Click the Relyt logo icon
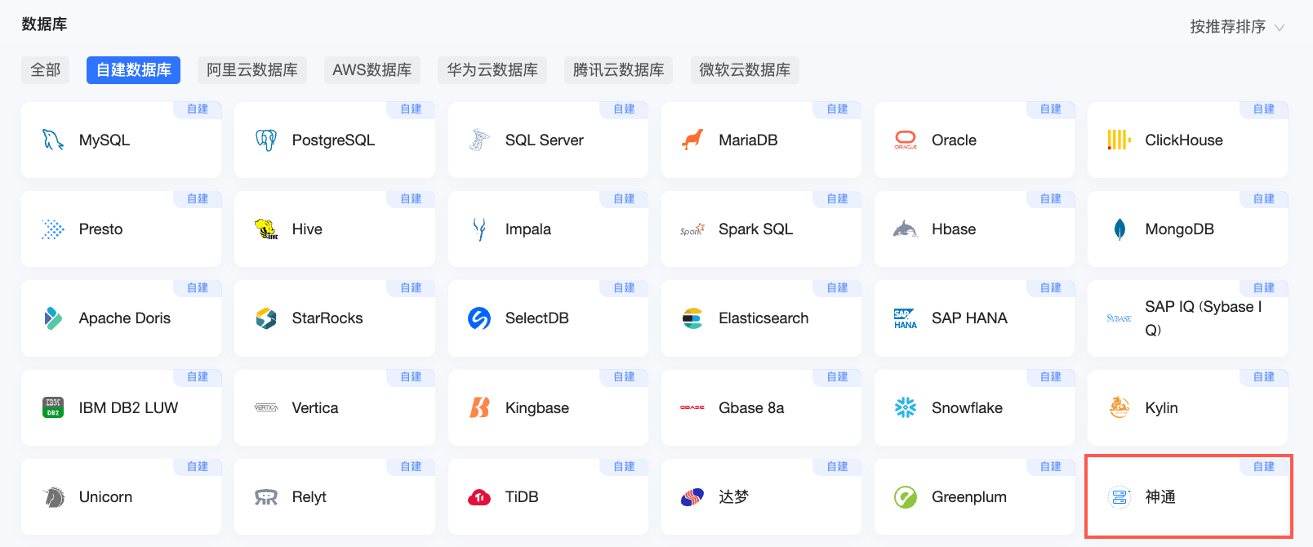The width and height of the screenshot is (1313, 547). tap(266, 497)
